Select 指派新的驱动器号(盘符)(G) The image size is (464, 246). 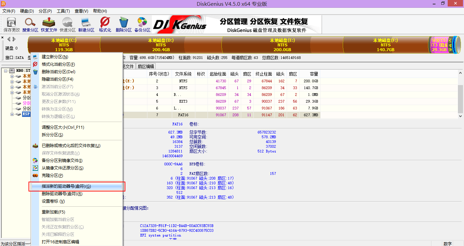pyautogui.click(x=77, y=186)
